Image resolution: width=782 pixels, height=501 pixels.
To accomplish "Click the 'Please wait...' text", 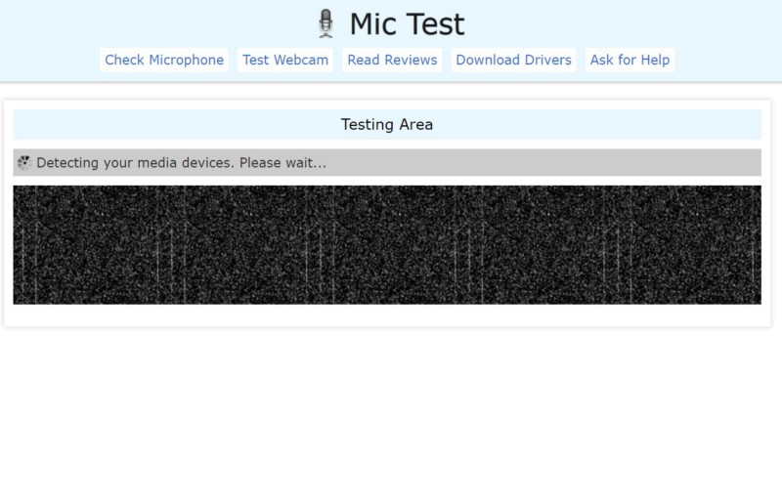I will coord(282,162).
